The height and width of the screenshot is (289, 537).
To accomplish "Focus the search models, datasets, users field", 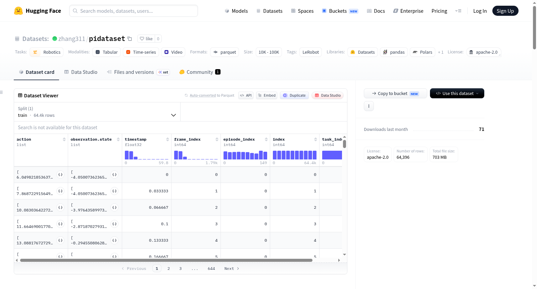I will [134, 11].
